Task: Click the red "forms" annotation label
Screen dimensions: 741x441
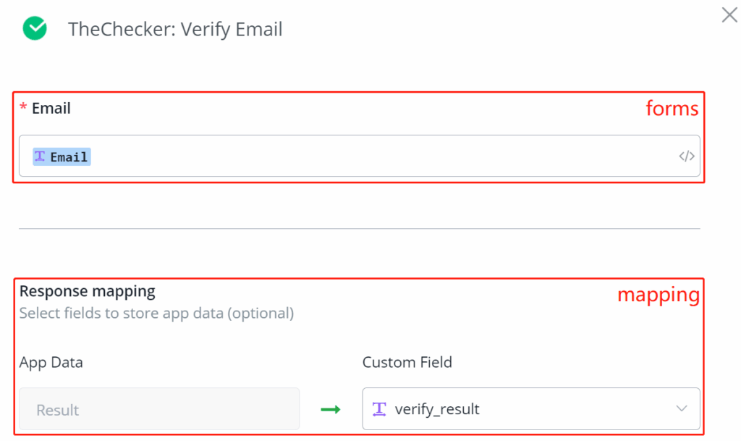Action: click(x=672, y=109)
